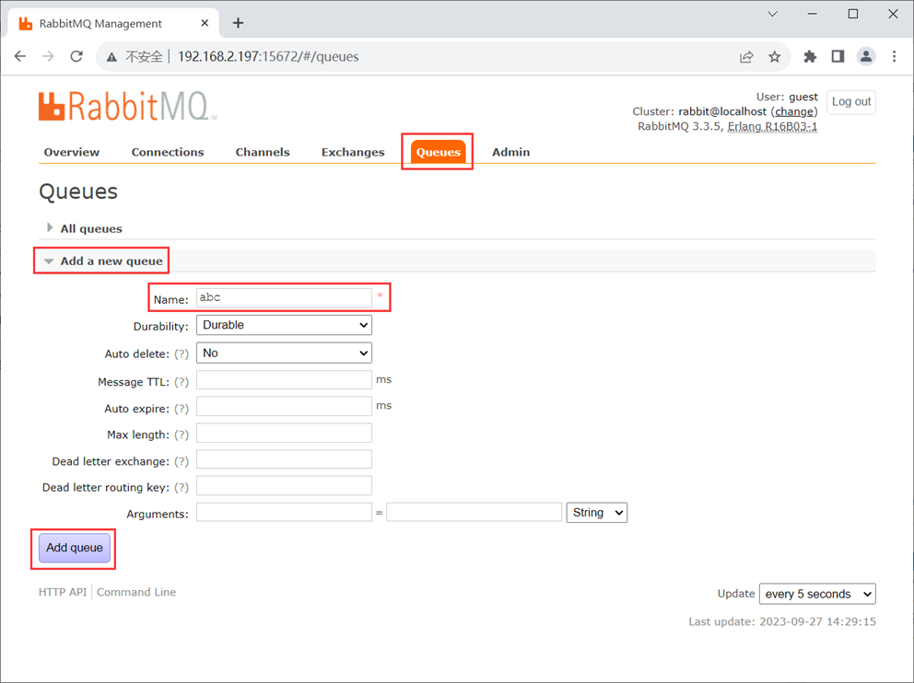This screenshot has height=683, width=914.
Task: Open a new browser tab
Action: (238, 23)
